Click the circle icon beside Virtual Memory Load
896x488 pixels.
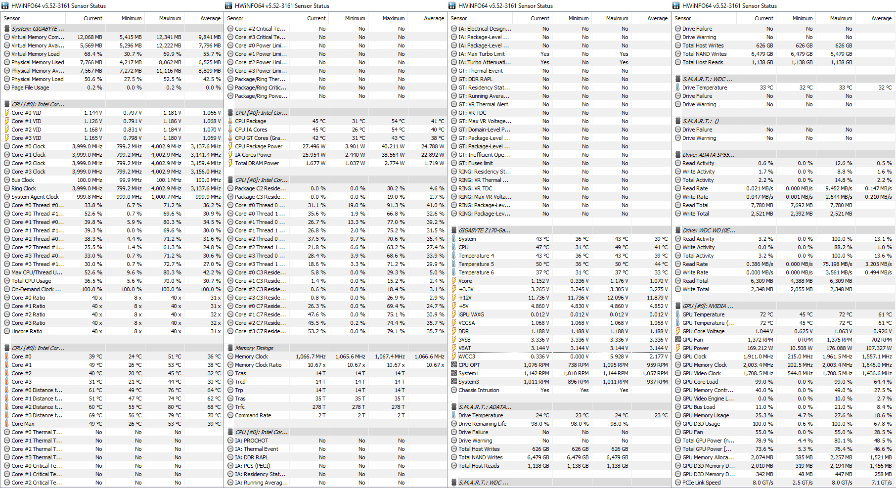coord(7,54)
